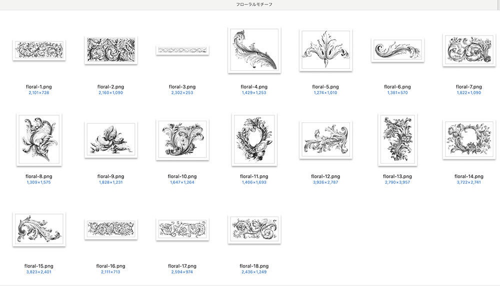Click the 3,823×2,401 dimensions label
Viewport: 500px width, 286px height.
click(39, 272)
